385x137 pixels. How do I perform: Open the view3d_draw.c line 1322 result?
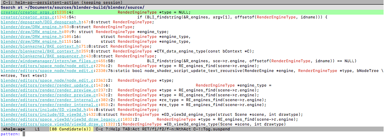click(x=192, y=124)
